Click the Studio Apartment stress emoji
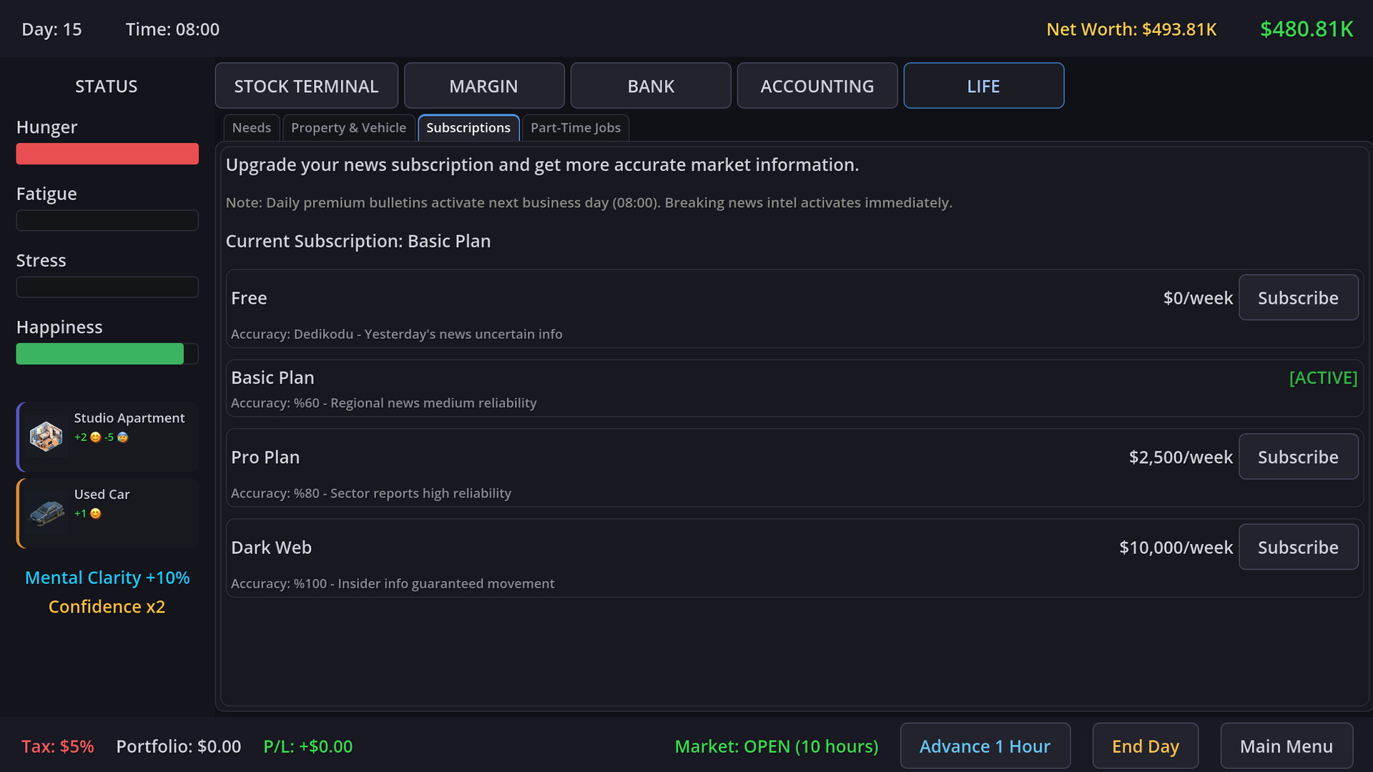 (123, 437)
